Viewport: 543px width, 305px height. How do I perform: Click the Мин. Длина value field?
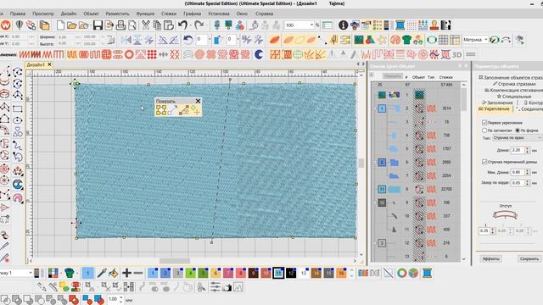click(518, 172)
